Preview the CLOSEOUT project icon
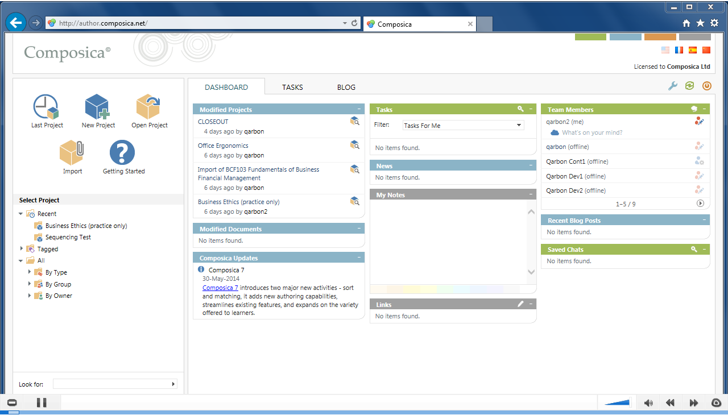The height and width of the screenshot is (415, 728). (x=355, y=121)
